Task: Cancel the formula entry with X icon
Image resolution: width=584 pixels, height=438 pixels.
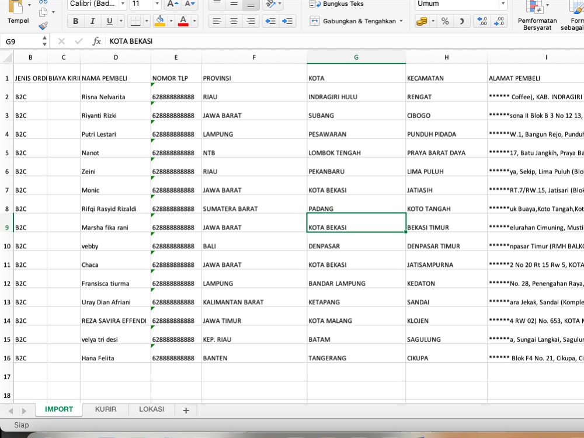Action: click(x=61, y=41)
